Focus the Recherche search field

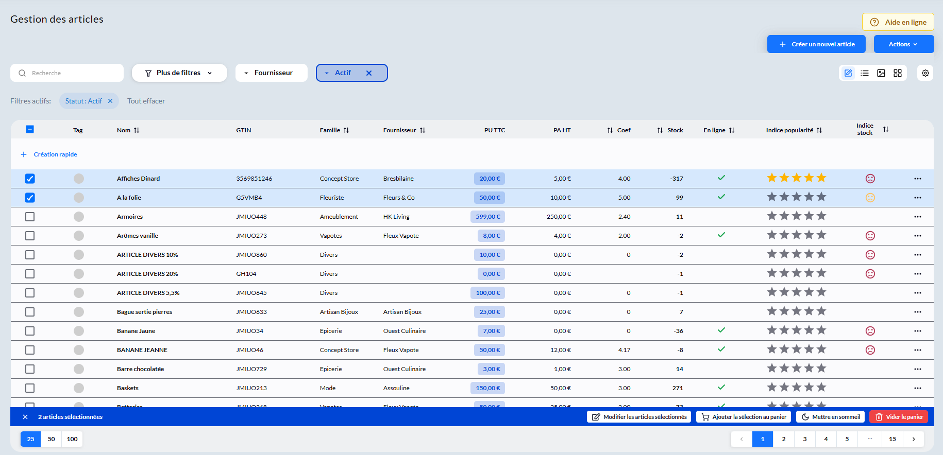click(x=67, y=73)
